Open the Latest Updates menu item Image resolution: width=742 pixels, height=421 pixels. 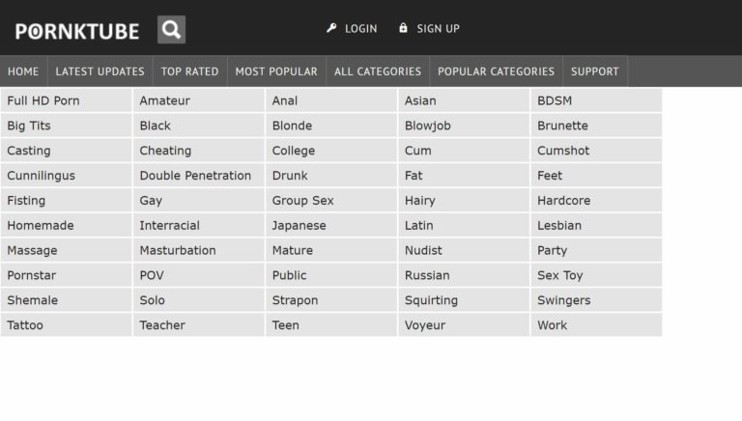pos(100,71)
